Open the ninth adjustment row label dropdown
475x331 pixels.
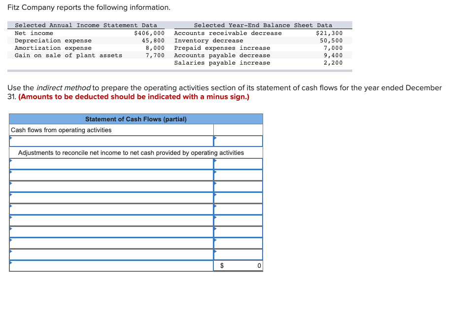pyautogui.click(x=111, y=255)
